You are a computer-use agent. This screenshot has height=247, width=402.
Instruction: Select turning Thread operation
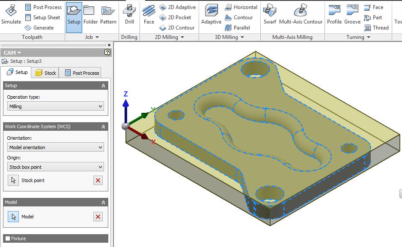(x=376, y=28)
